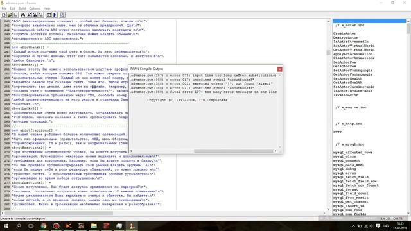
Task: Select the error 075 input line too long message
Action: tap(204, 76)
